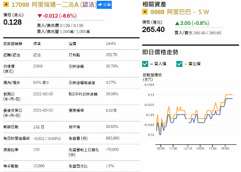This screenshot has width=241, height=172.
Task: Click the 剩餘日數 value 132 日
Action: click(39, 127)
